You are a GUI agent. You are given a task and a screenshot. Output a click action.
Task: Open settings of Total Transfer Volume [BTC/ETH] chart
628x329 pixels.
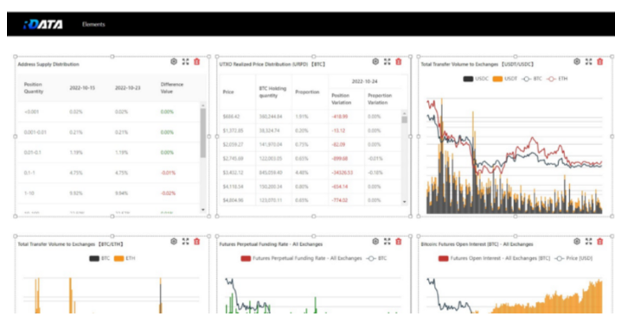coord(174,242)
